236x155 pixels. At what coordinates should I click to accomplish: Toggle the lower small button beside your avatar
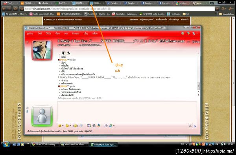pyautogui.click(x=27, y=111)
